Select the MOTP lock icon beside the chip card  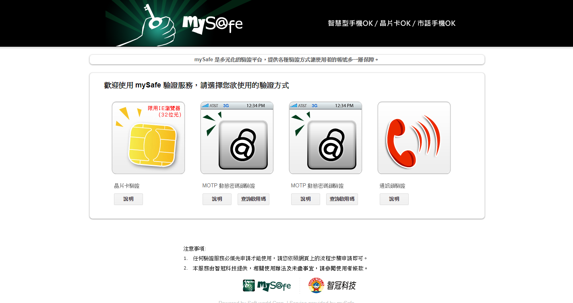tap(237, 138)
